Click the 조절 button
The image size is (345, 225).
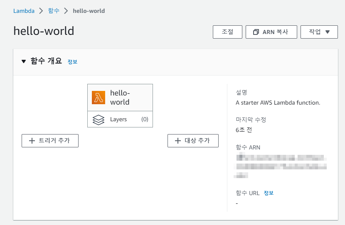[227, 32]
